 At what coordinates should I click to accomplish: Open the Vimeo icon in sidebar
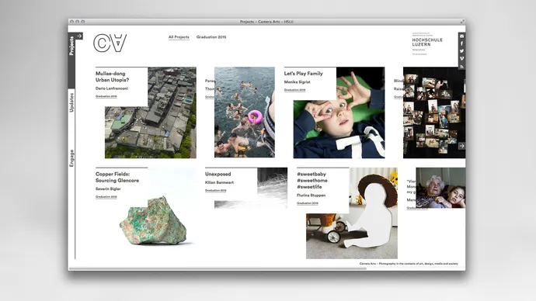[461, 59]
